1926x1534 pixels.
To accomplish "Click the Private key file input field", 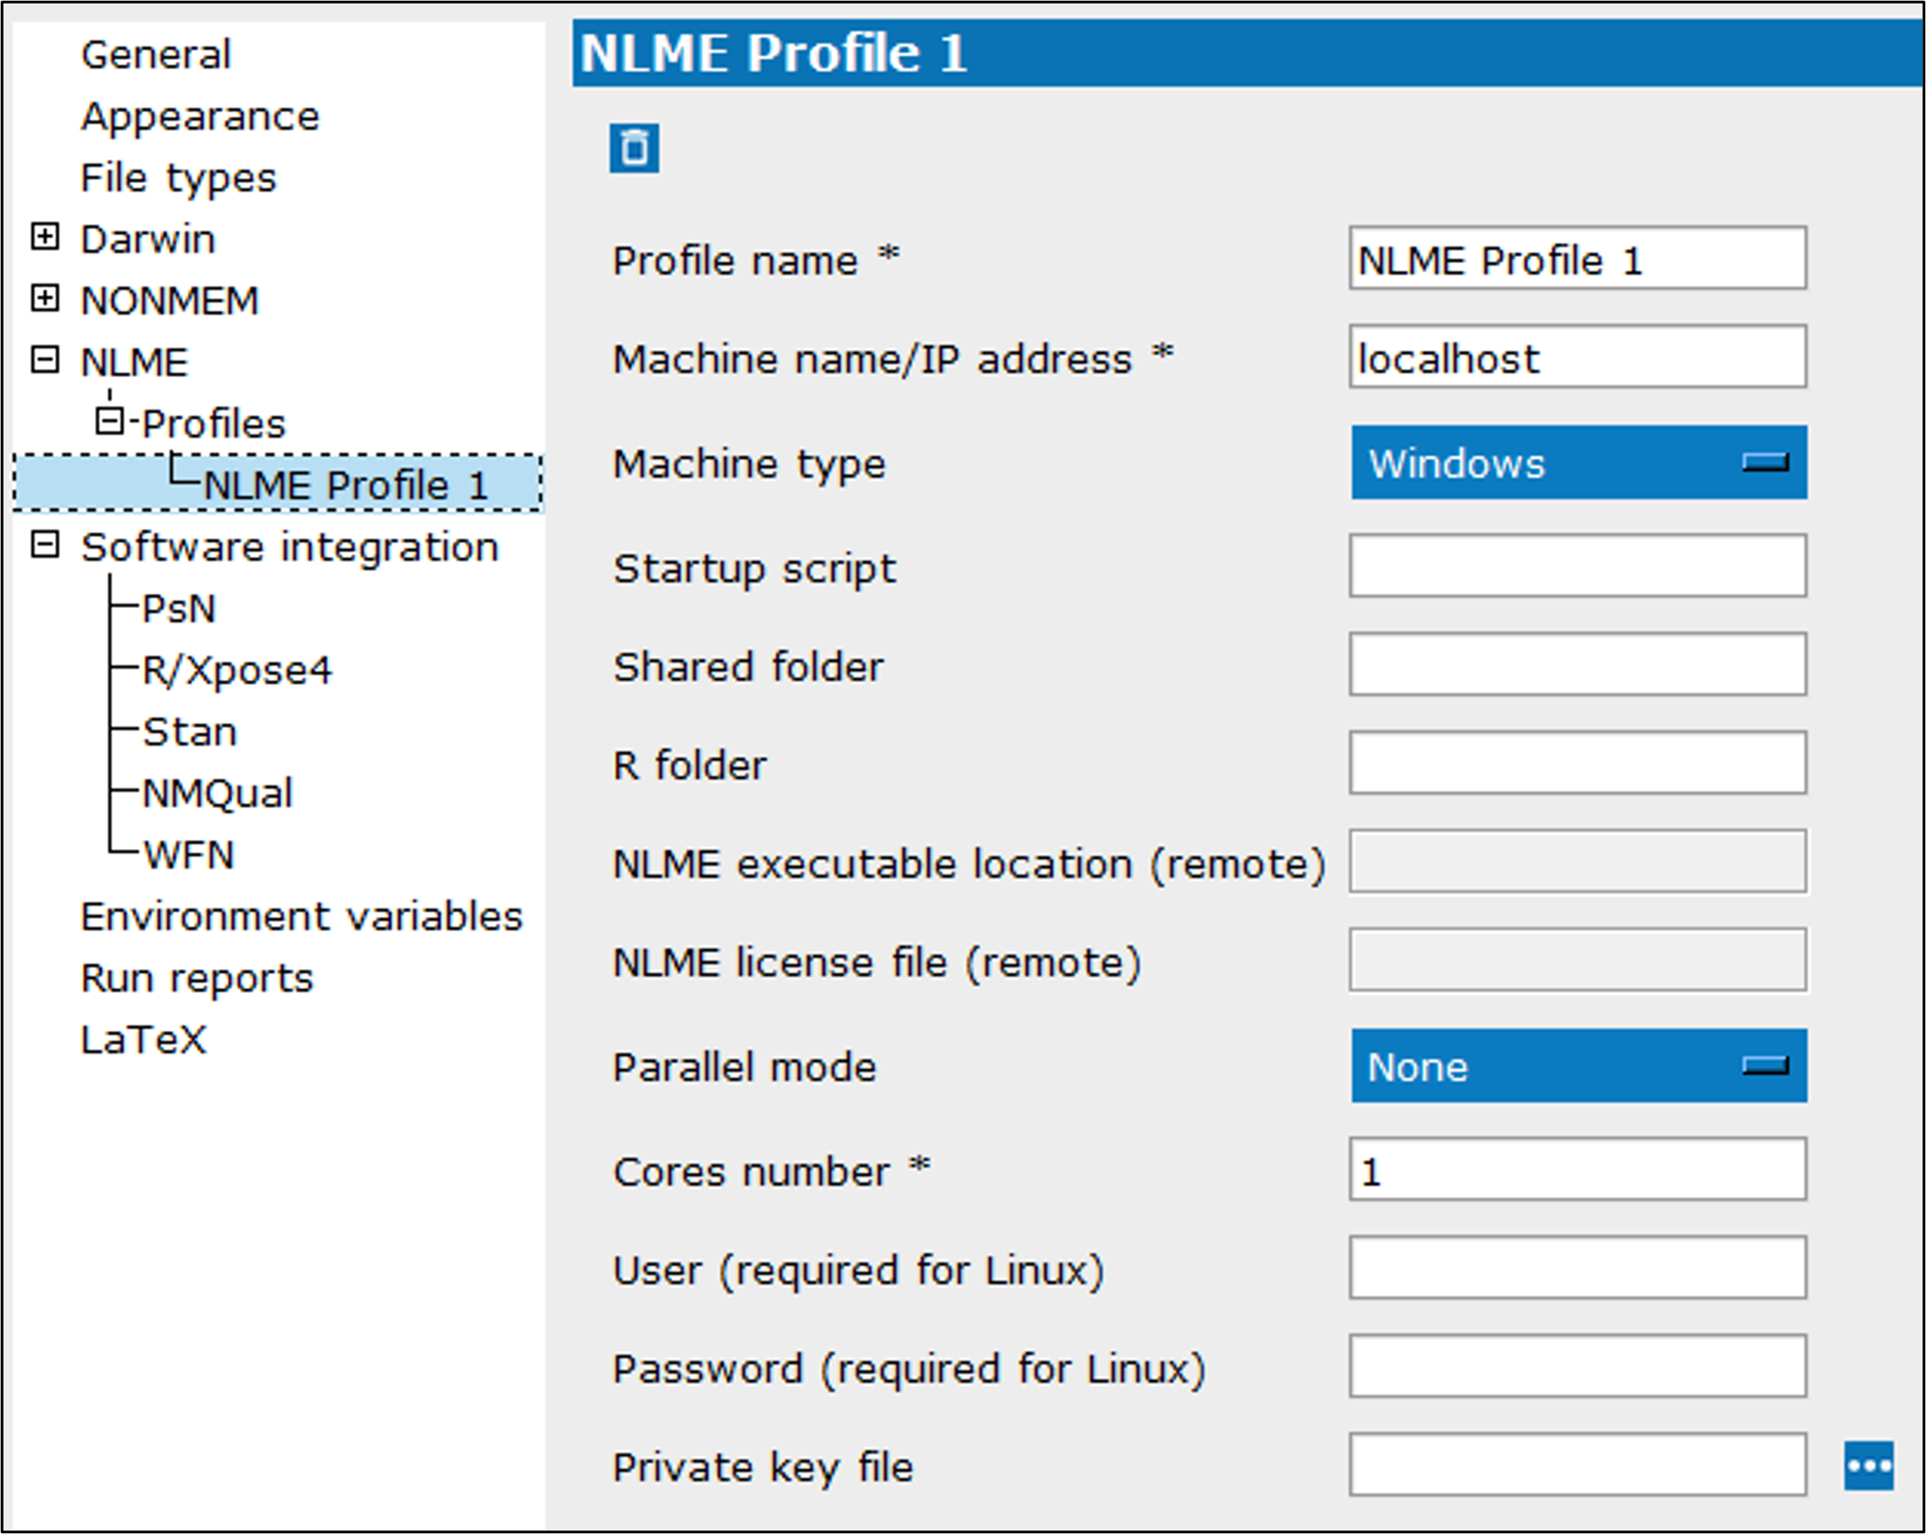I will click(1578, 1465).
